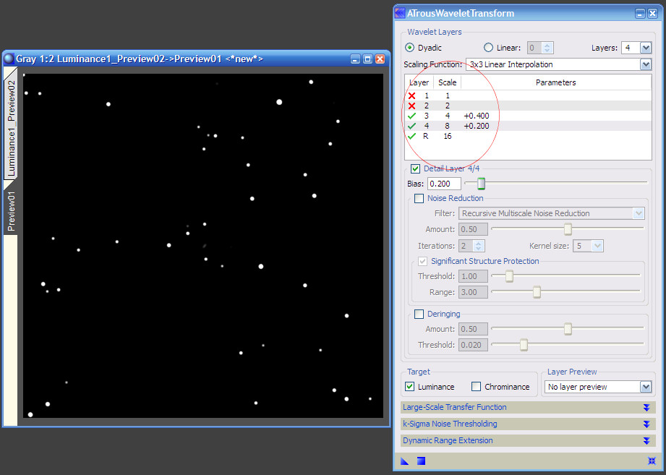
Task: Click the Bias value input field
Action: click(x=443, y=184)
